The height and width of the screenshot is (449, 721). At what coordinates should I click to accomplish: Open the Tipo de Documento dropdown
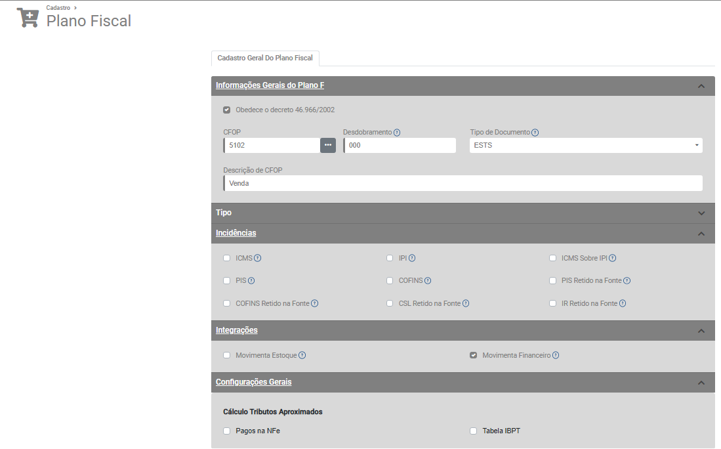pos(585,145)
